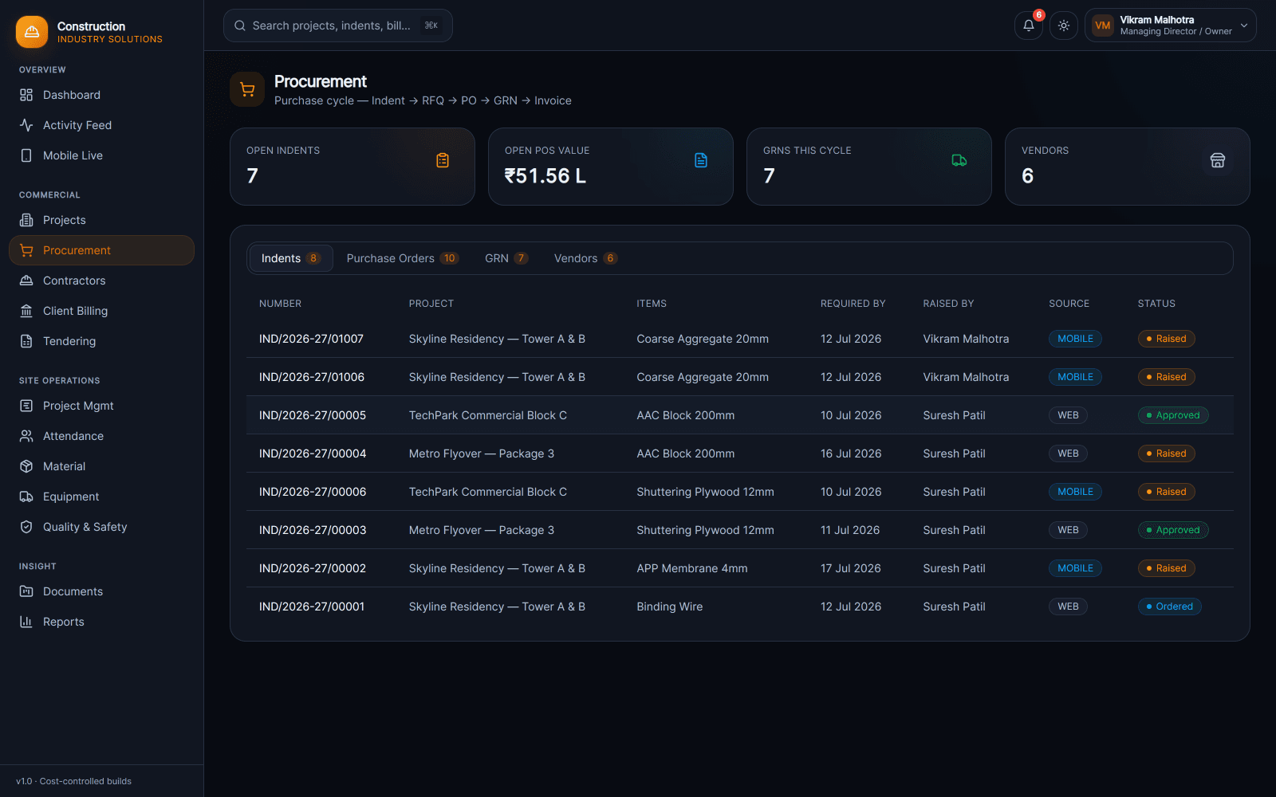Open the Attendance section

tap(101, 436)
